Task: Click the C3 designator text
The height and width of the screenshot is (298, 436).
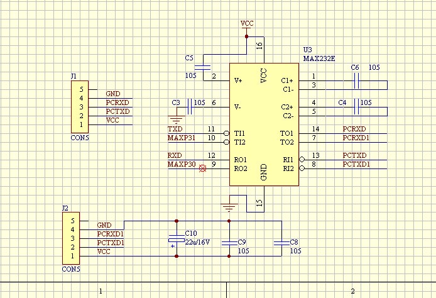Action: click(176, 102)
